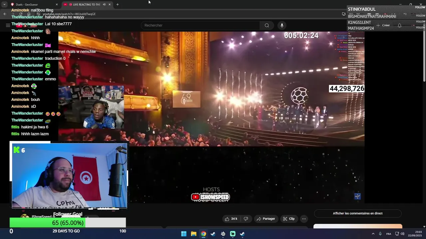The image size is (426, 239).
Task: Follow BIGMONKEYNATSRAHMANI in the overlay
Action: [421, 15]
